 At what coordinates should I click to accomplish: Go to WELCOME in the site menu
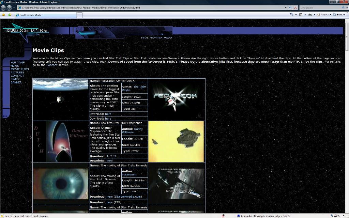18,63
